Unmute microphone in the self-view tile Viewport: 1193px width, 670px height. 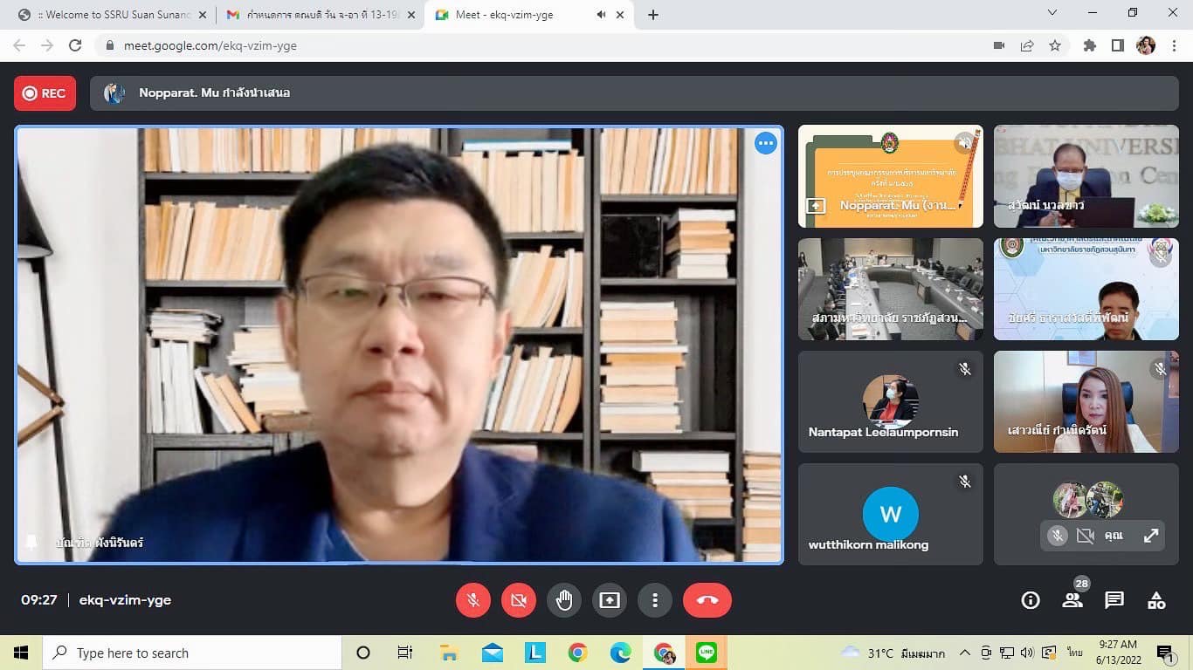pyautogui.click(x=1058, y=536)
